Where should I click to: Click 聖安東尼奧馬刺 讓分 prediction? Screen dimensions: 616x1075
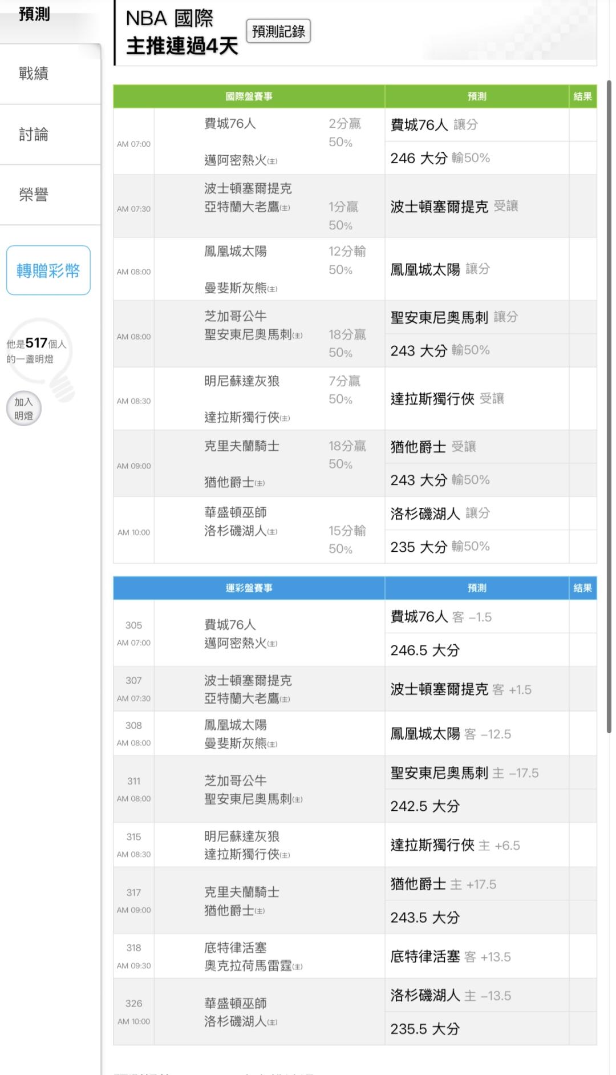(455, 317)
